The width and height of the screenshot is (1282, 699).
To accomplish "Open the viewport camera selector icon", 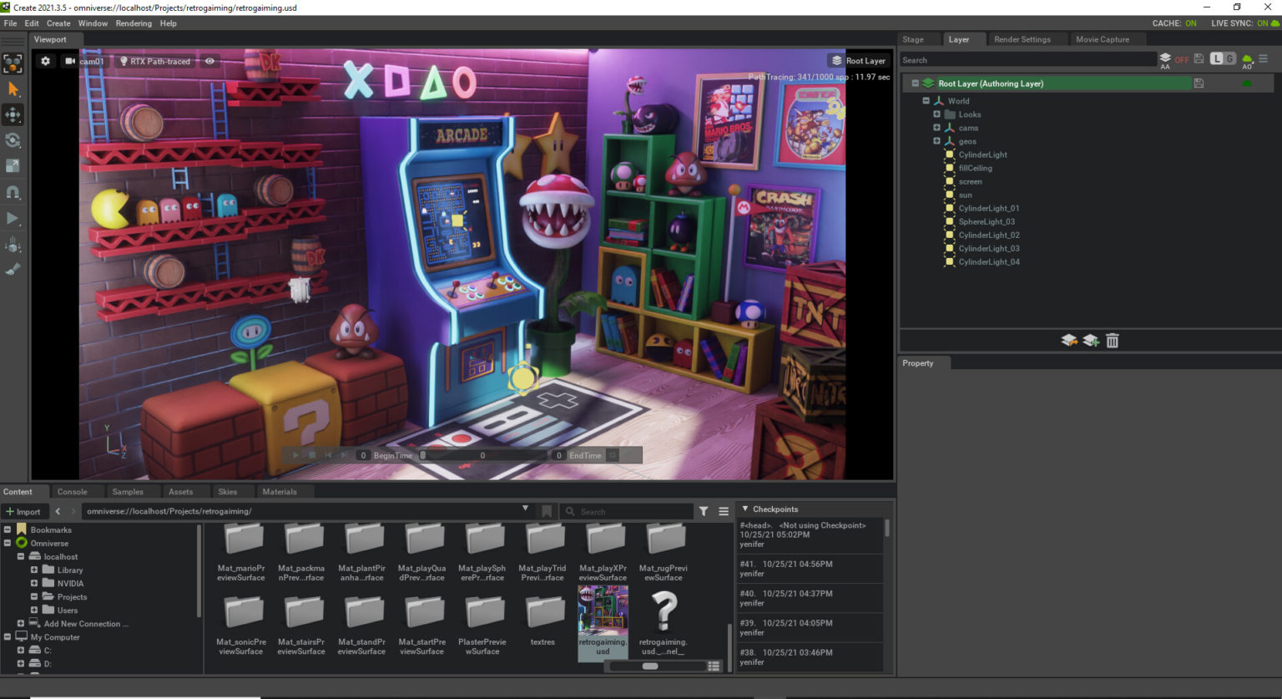I will (70, 61).
